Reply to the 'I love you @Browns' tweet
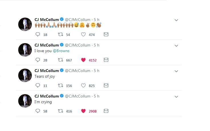210x131 pixels. 38,60
